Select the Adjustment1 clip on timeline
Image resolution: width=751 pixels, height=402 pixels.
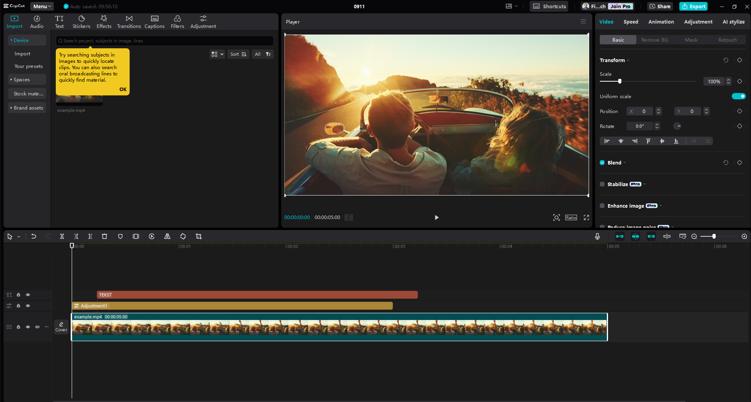click(232, 306)
